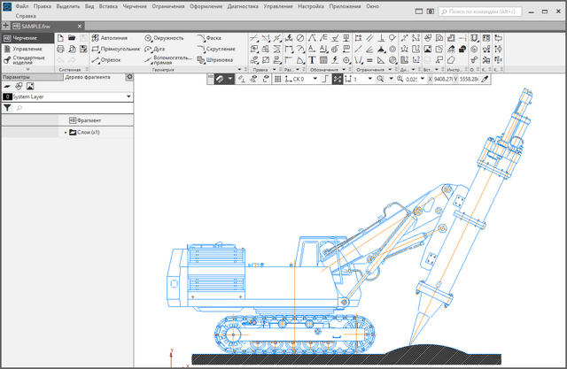This screenshot has width=567, height=369.
Task: Open the Стандартные изделия set
Action: [x=26, y=62]
